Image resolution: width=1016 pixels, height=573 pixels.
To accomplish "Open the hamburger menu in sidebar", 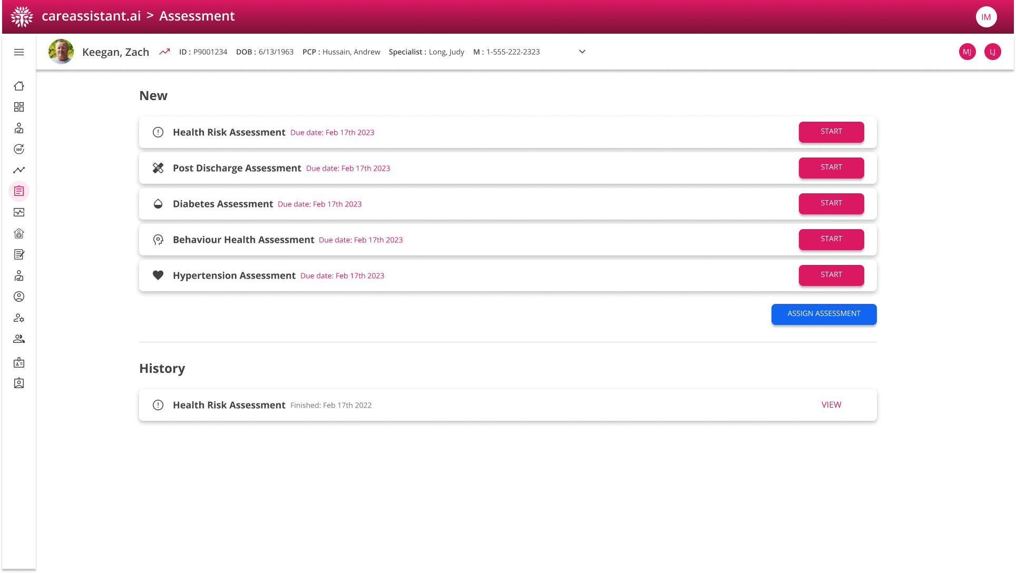I will pos(19,52).
